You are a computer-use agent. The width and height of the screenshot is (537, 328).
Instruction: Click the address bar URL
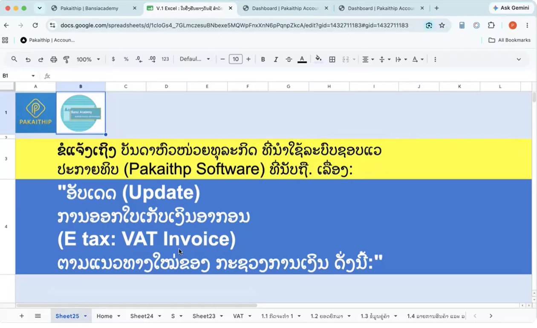234,26
